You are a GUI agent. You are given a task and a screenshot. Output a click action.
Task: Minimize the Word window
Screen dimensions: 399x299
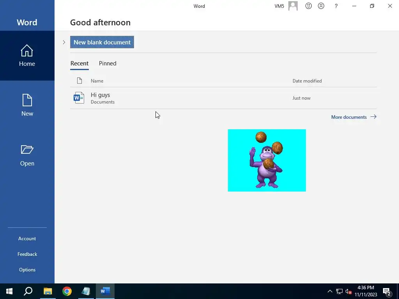tap(354, 6)
